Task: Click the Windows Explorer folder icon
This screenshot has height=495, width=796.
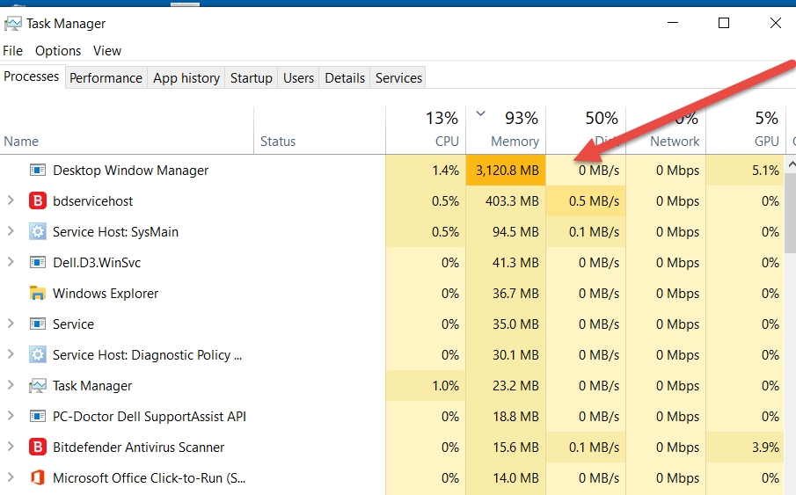Action: [x=38, y=293]
